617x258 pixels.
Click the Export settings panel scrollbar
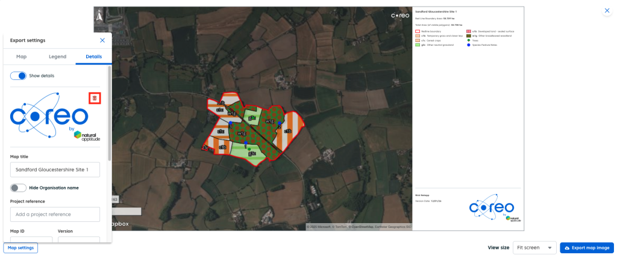pos(109,114)
